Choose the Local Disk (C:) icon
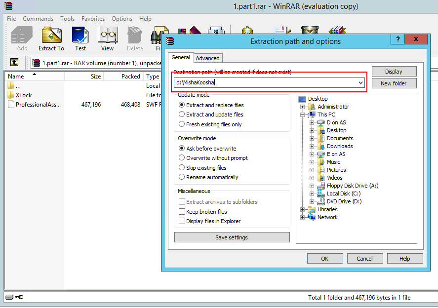438x308 pixels. pyautogui.click(x=321, y=193)
